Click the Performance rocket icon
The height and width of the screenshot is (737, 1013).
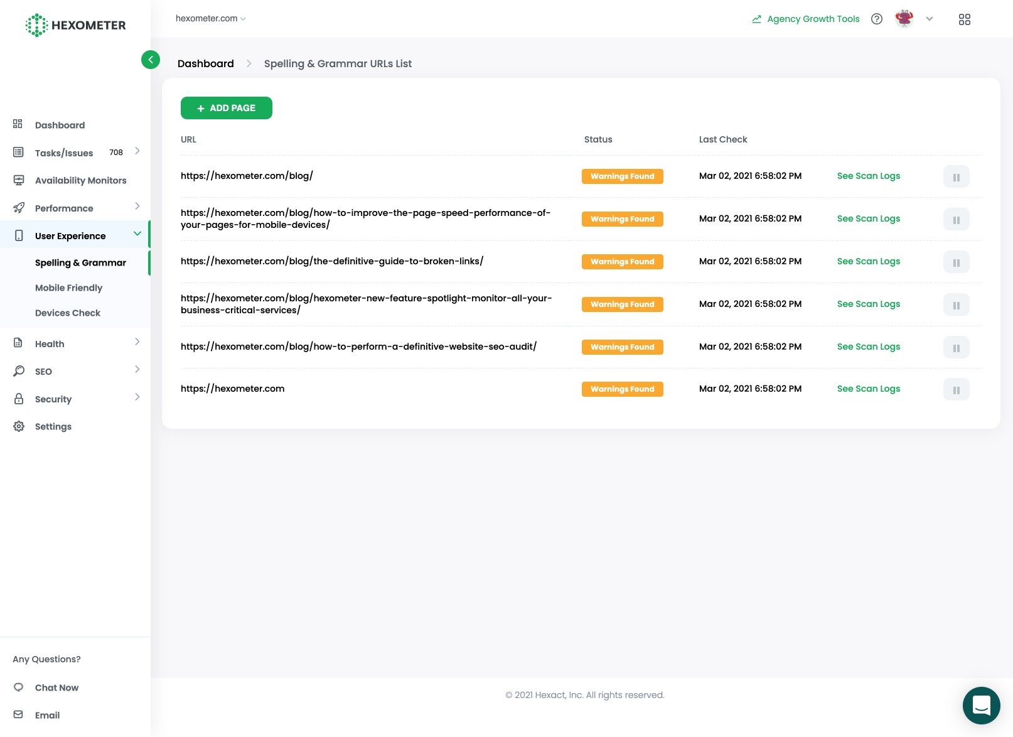[19, 208]
